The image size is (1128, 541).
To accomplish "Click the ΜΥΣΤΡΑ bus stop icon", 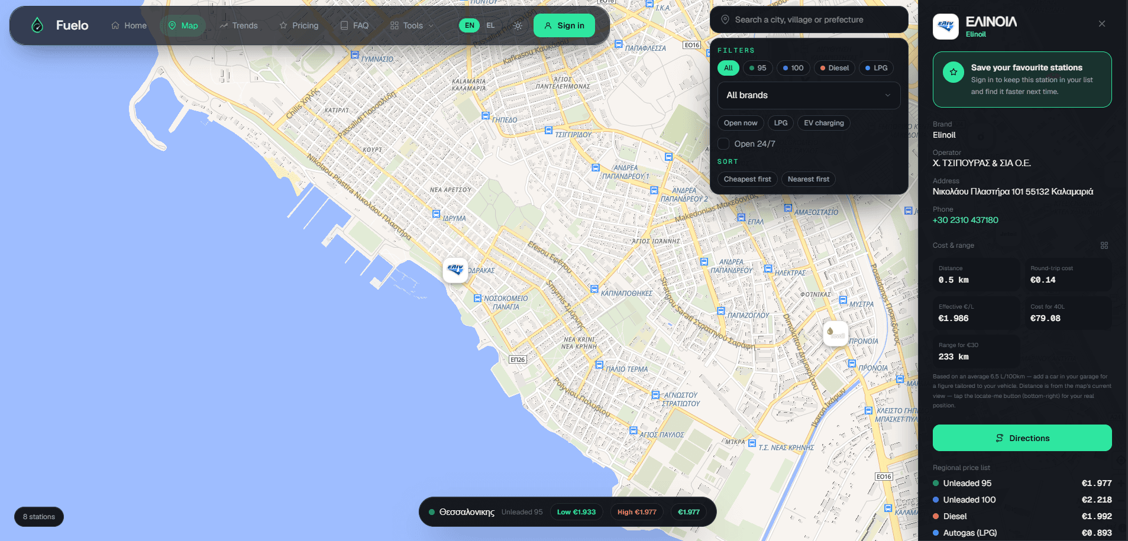I will point(843,300).
